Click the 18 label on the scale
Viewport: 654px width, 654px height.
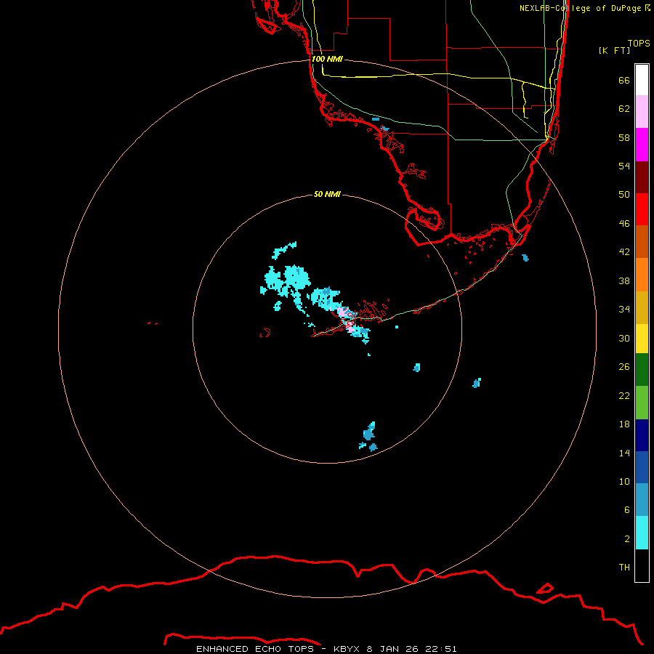pyautogui.click(x=624, y=424)
